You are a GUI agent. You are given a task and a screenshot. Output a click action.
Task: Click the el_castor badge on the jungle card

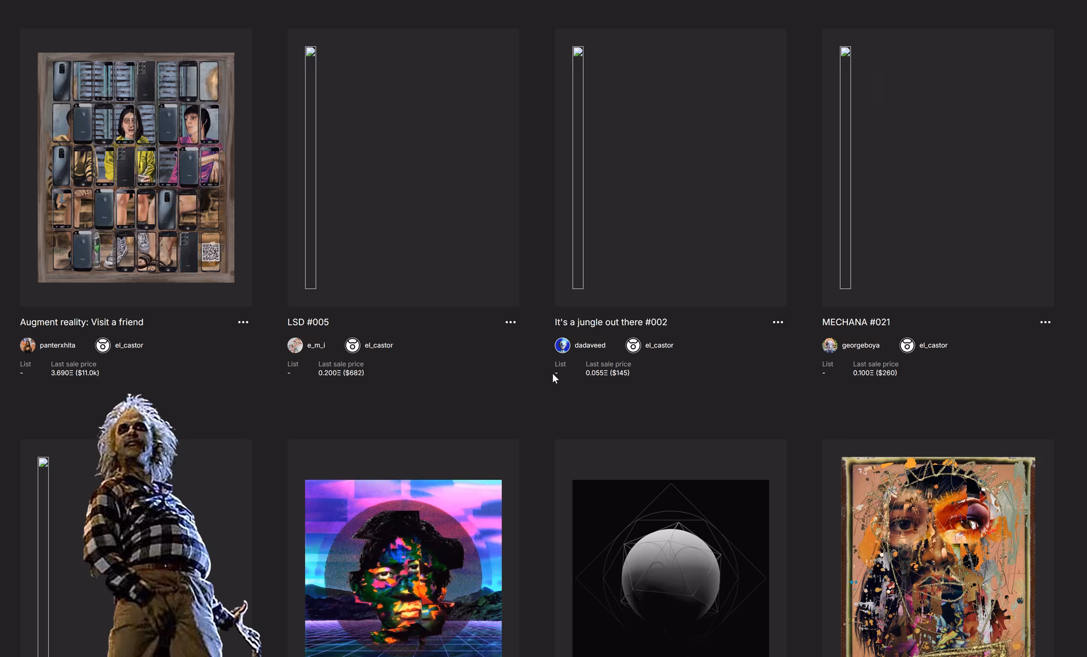[x=633, y=345]
